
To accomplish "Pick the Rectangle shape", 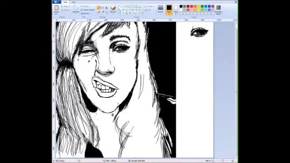I will coord(130,7).
